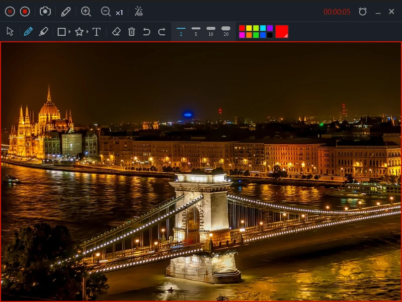Pause the recording

(x=10, y=12)
